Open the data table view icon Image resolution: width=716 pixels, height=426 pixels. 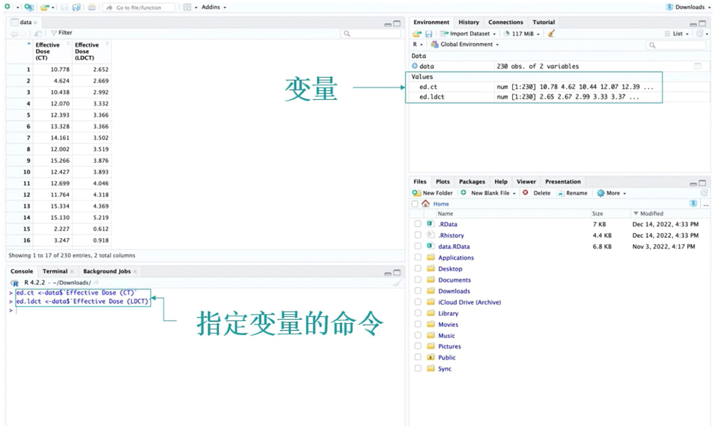click(697, 66)
